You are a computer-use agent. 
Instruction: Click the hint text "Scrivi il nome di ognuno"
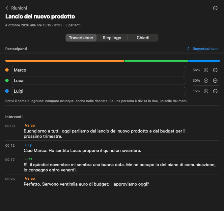tap(25, 101)
